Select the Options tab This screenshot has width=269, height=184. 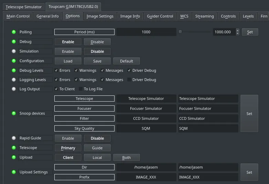73,16
